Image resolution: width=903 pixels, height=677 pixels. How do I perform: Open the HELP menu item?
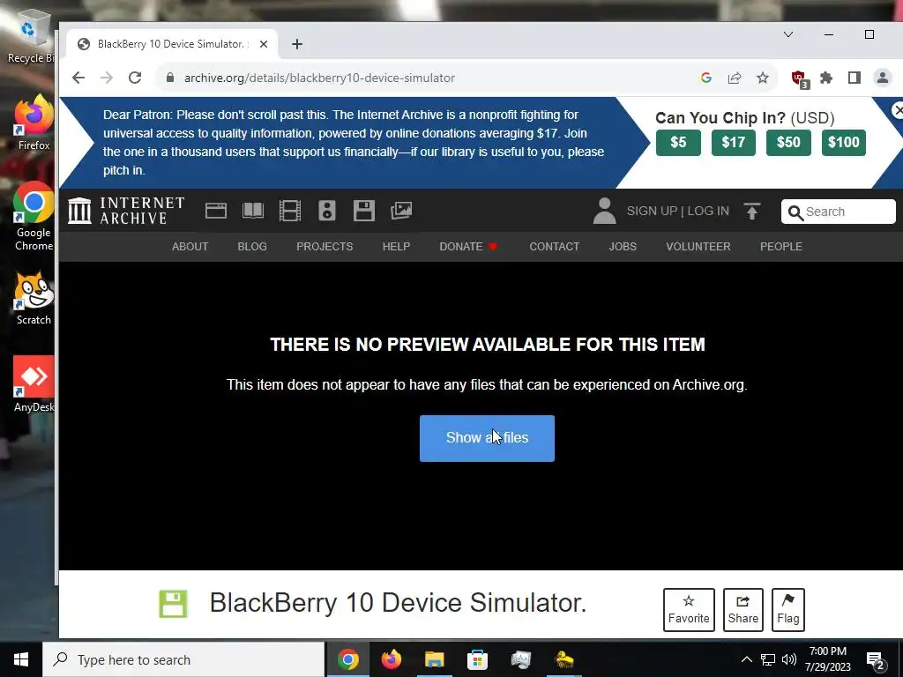[396, 247]
